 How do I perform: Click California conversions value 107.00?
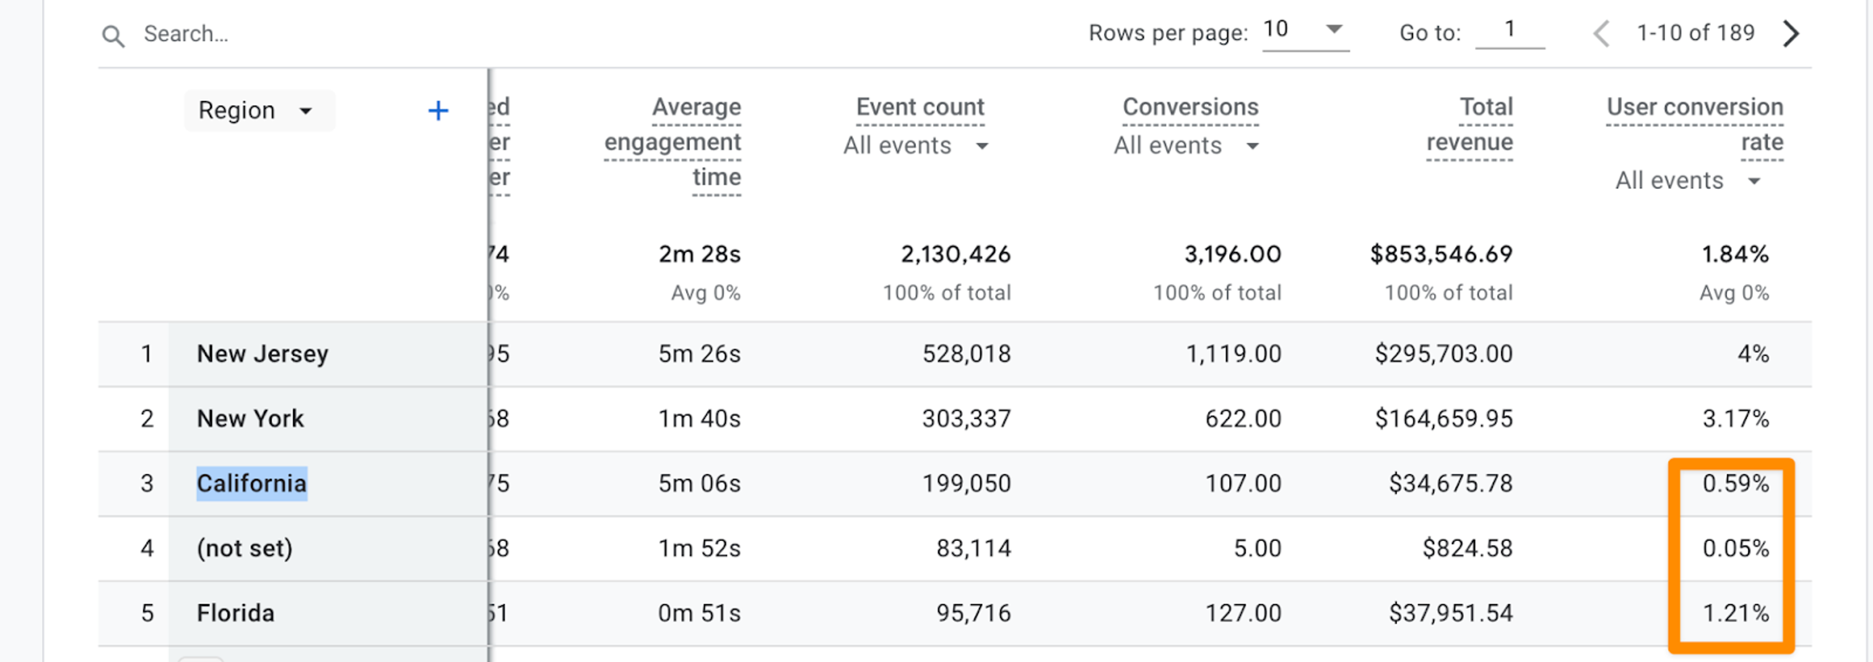(1243, 483)
